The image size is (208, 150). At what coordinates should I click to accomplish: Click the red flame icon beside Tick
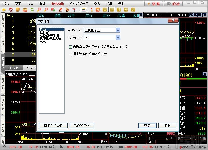point(92,10)
